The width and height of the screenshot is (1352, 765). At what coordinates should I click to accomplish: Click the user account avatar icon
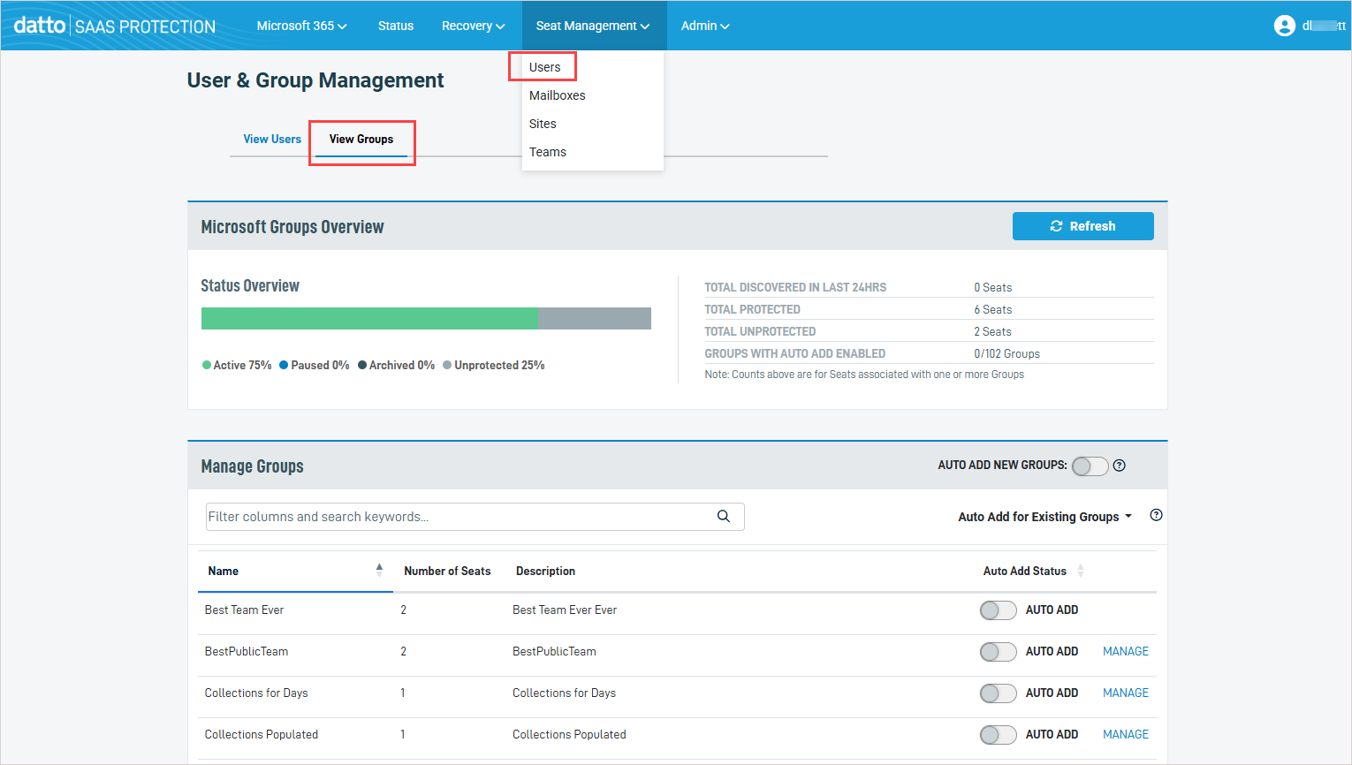1285,26
